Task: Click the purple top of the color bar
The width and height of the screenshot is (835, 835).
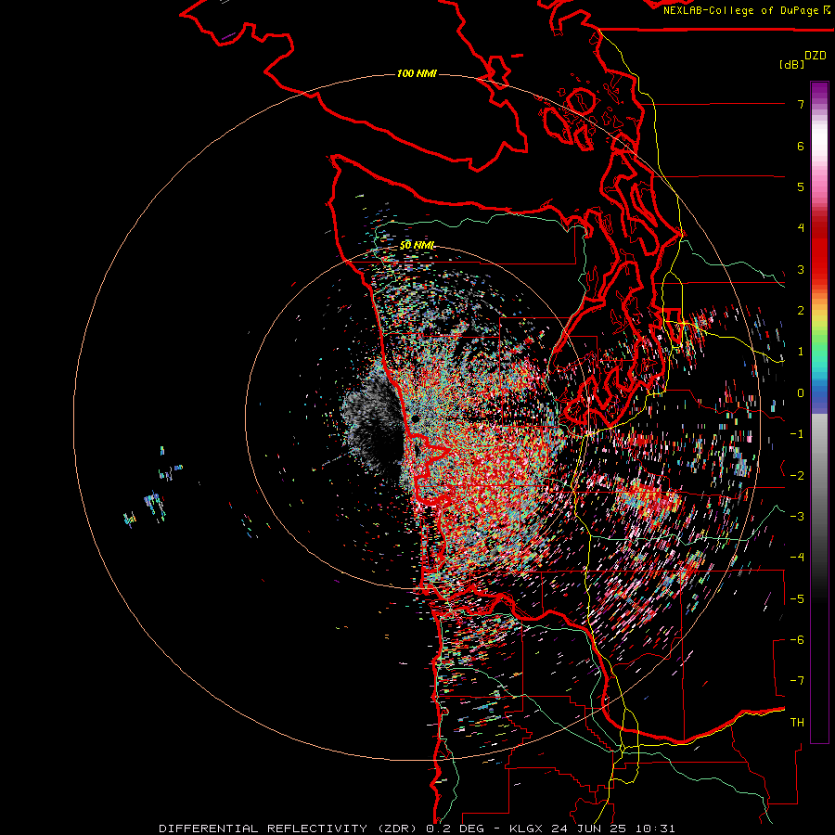Action: pyautogui.click(x=819, y=92)
